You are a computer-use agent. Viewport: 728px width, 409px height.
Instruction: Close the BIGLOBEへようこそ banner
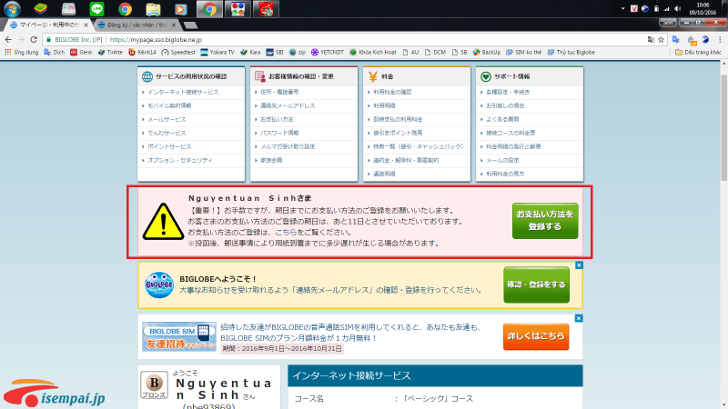(x=579, y=265)
